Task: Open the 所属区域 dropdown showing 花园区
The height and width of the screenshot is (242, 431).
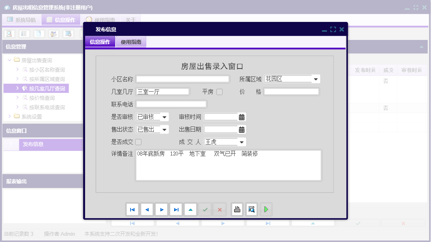Action: 316,79
